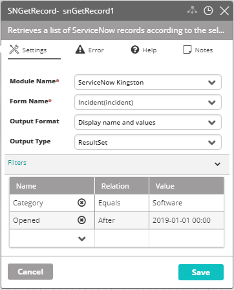Close the snGetRecord1 dialog
The image size is (234, 290).
tap(224, 10)
